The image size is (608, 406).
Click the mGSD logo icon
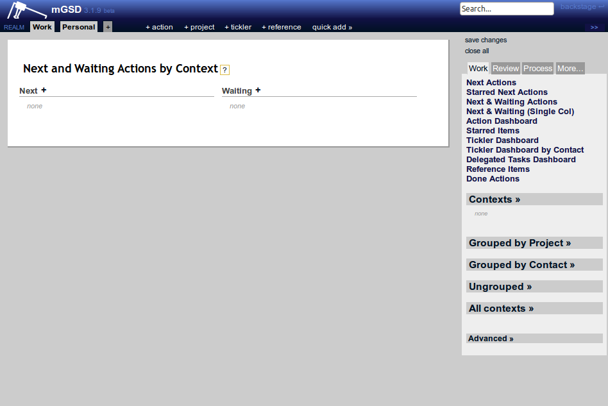(27, 10)
